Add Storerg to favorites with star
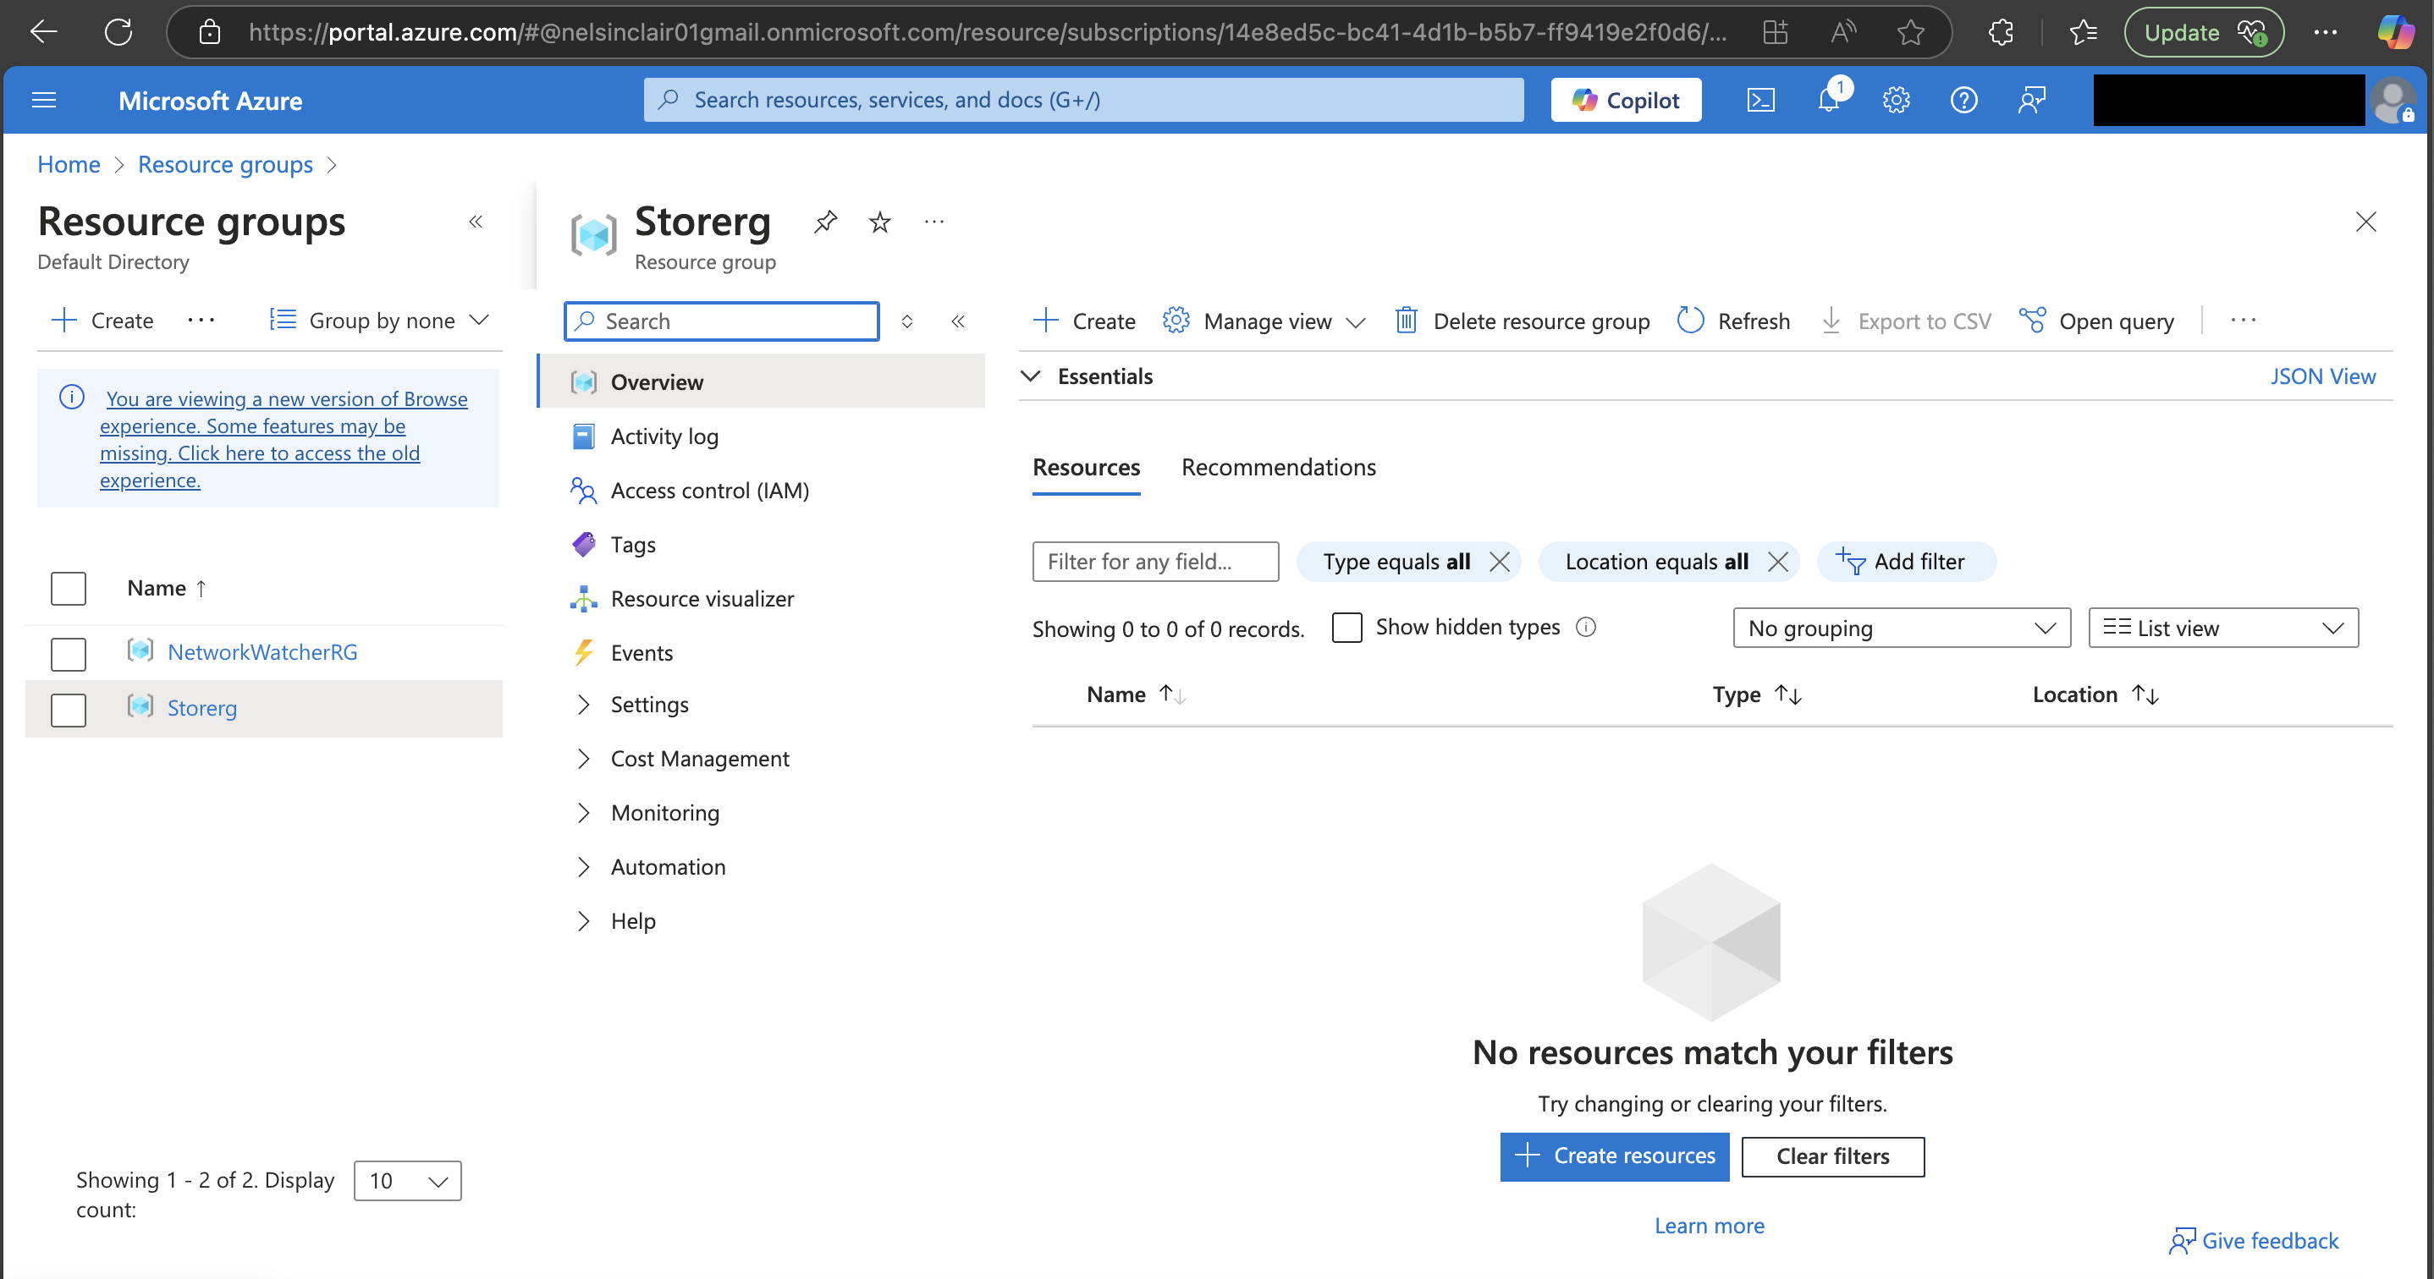Viewport: 2434px width, 1279px height. tap(879, 222)
